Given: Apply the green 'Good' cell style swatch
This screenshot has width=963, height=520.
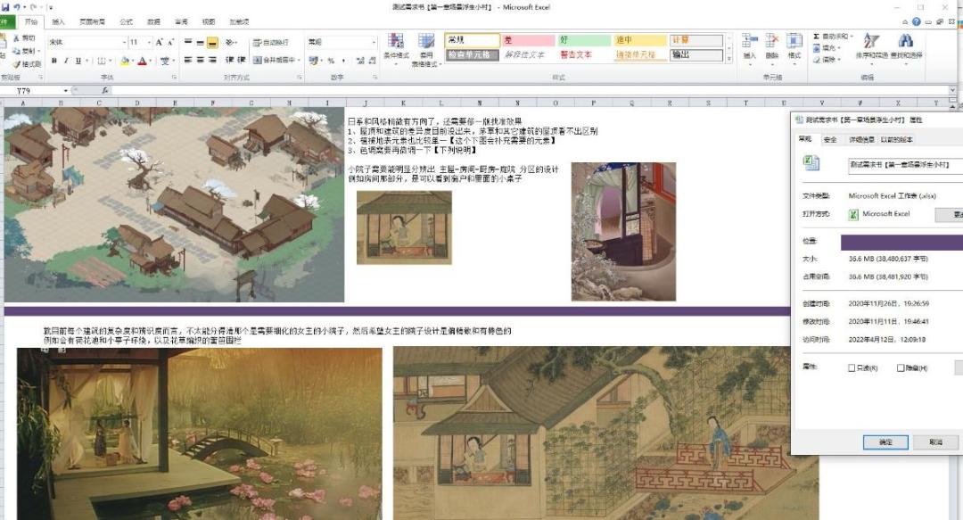Looking at the screenshot, I should point(583,40).
